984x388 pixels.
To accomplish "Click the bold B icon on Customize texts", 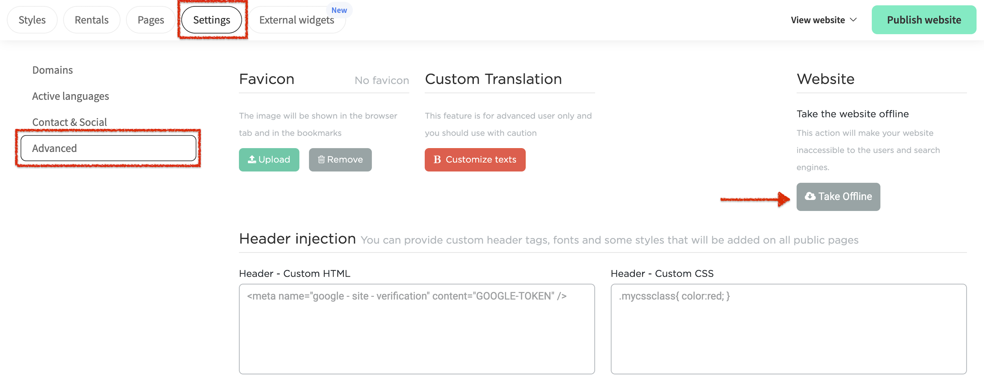I will click(x=437, y=159).
